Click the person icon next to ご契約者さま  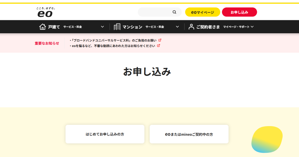point(191,26)
